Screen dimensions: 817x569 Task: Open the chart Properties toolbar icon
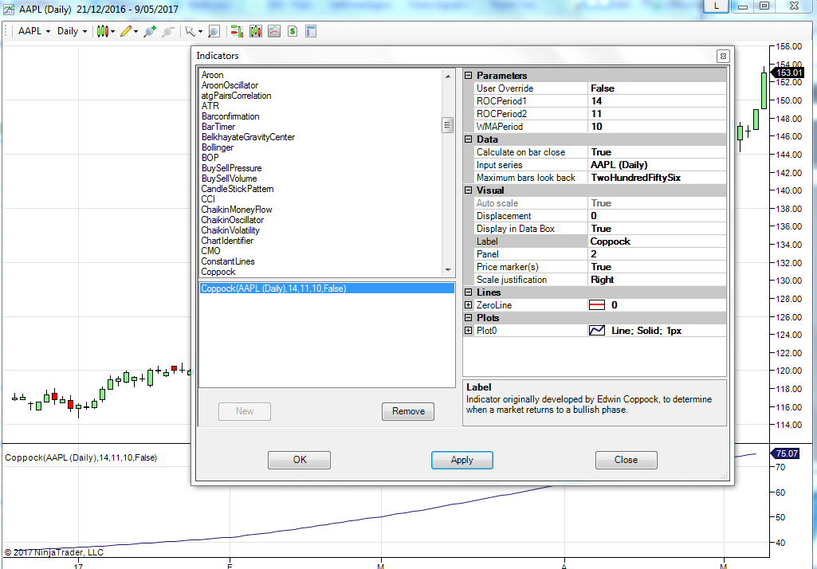point(311,31)
